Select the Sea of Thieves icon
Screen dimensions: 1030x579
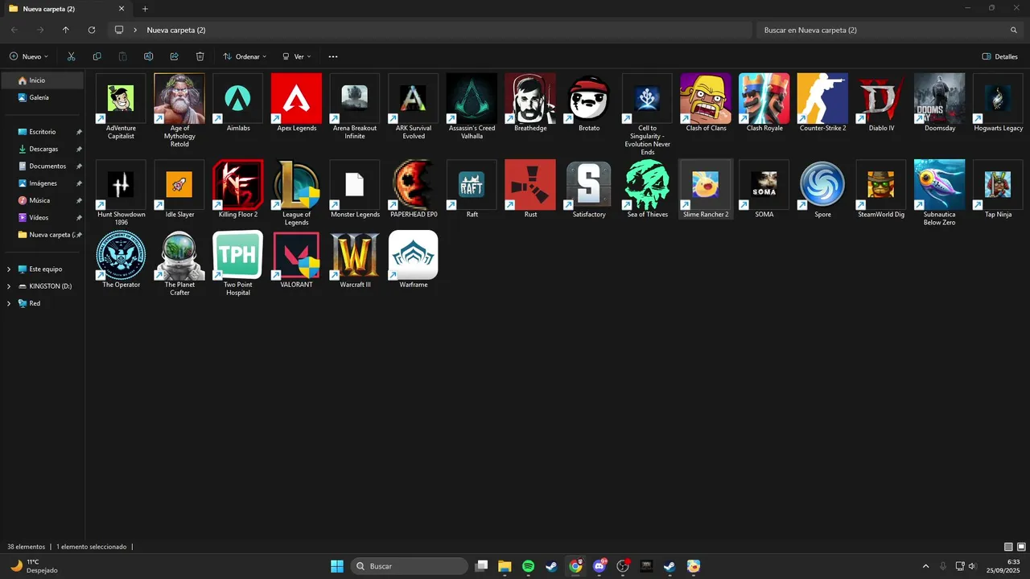click(648, 184)
